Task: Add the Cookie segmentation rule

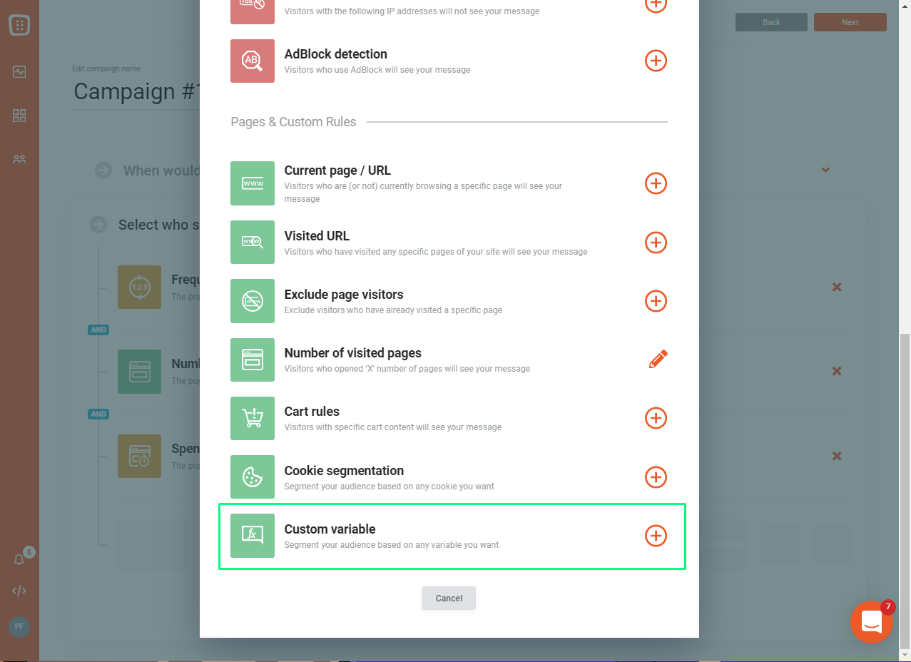Action: tap(656, 477)
